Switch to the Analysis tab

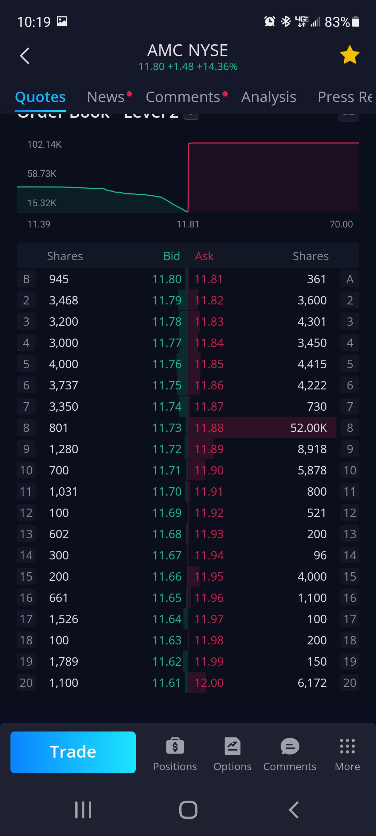269,97
